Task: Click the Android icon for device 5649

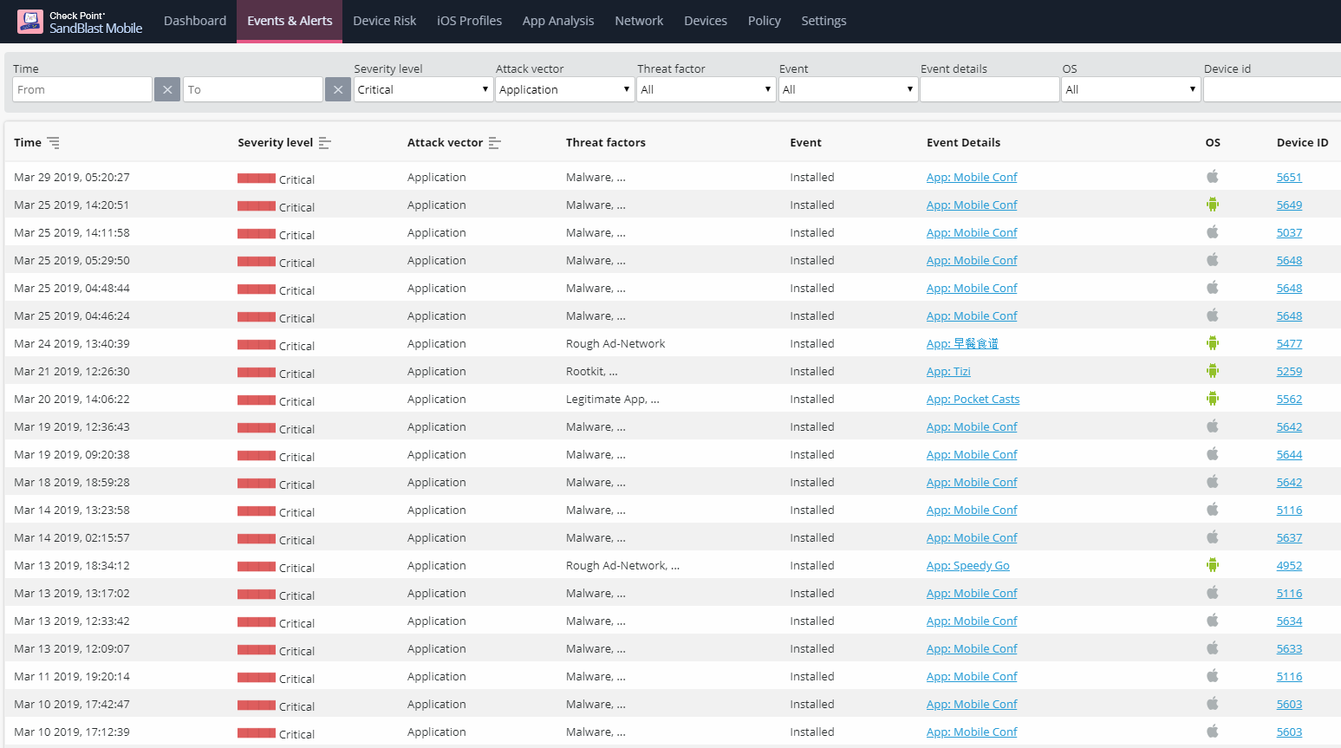Action: pyautogui.click(x=1213, y=205)
